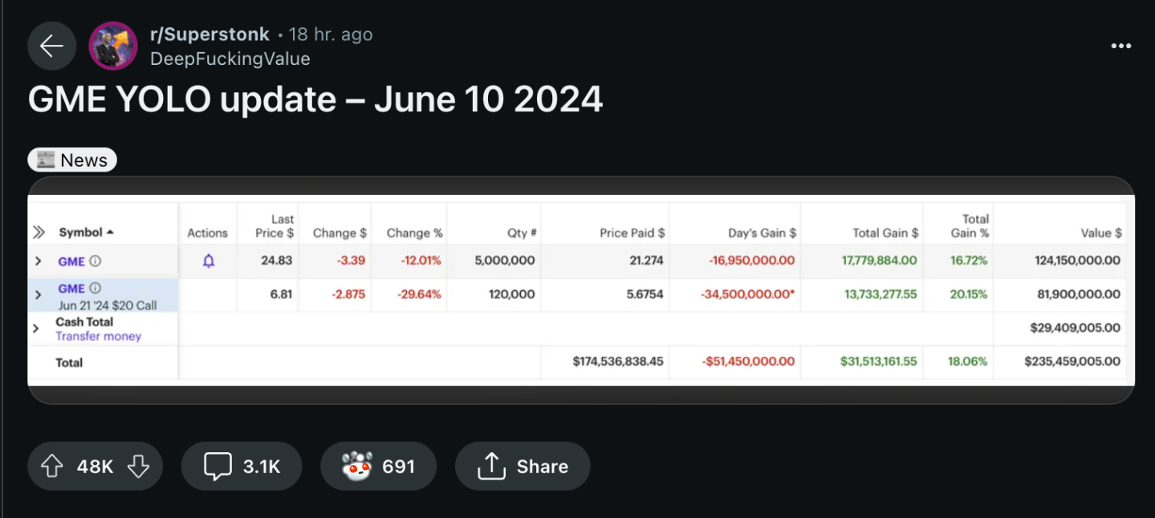Open the r/Superstonk subreddit link
Viewport: 1155px width, 518px height.
(209, 34)
